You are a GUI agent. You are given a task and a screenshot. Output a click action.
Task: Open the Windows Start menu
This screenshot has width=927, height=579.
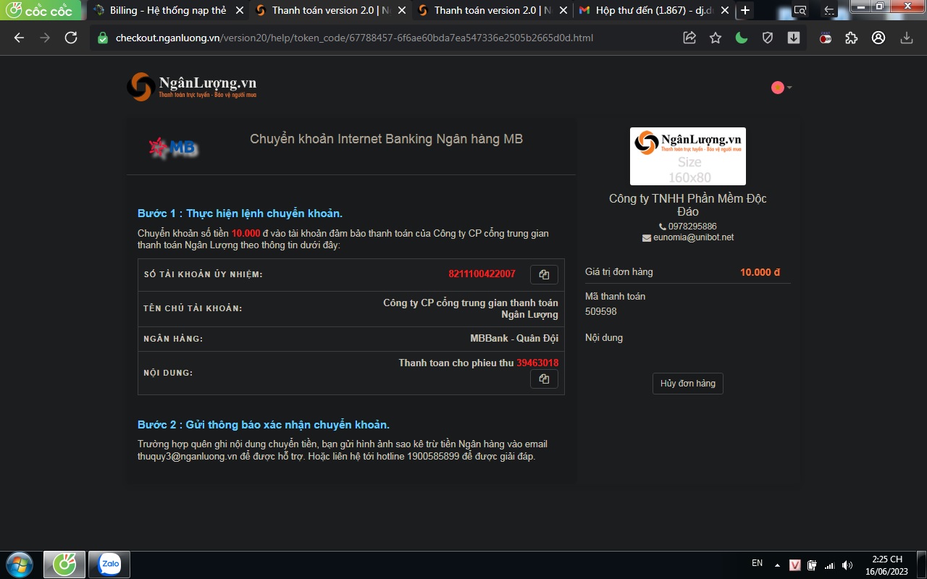point(19,564)
